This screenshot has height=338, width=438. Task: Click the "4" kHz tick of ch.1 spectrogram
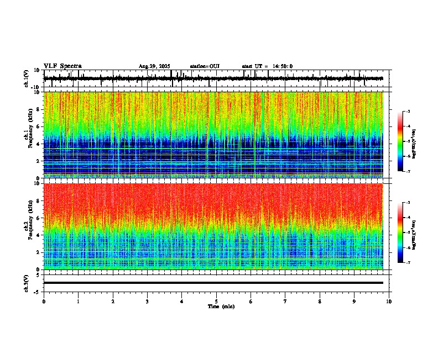[39, 144]
